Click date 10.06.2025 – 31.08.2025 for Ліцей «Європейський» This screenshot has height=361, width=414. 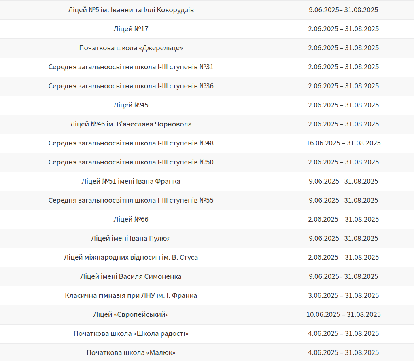pyautogui.click(x=344, y=314)
